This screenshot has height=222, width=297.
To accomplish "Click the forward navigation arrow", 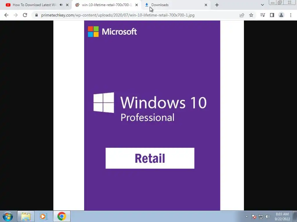I will click(16, 15).
